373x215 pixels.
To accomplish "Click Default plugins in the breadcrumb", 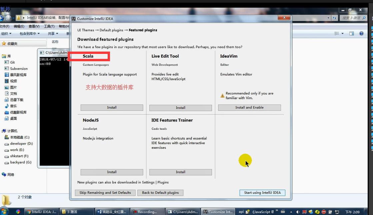I will tap(111, 30).
